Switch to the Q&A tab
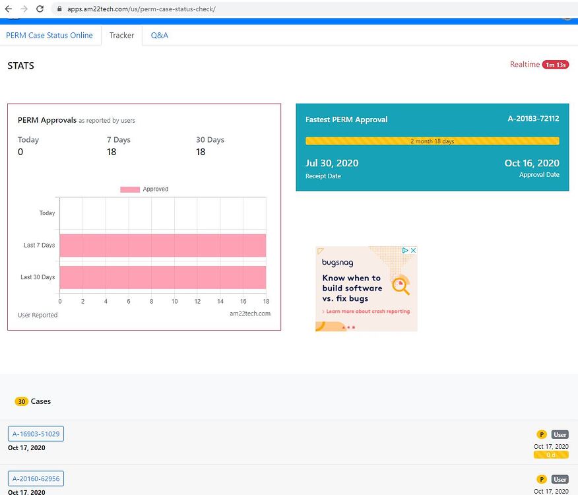 (x=159, y=35)
